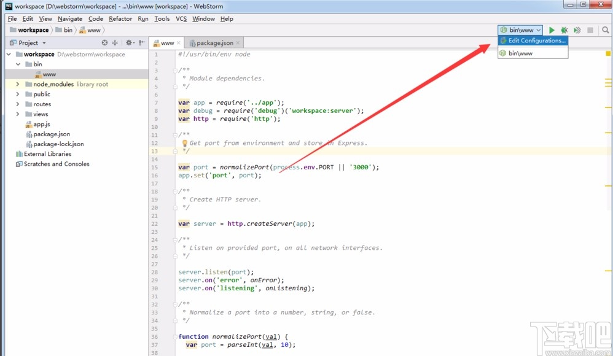Viewport: 613px width, 356px height.
Task: Select package.json in project tree
Action: tap(48, 134)
